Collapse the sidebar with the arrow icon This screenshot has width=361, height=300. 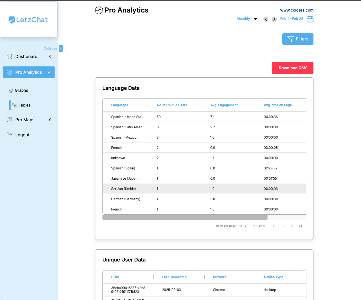61,48
